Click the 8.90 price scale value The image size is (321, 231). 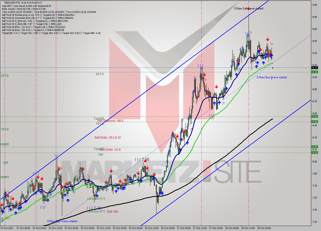(x=314, y=89)
